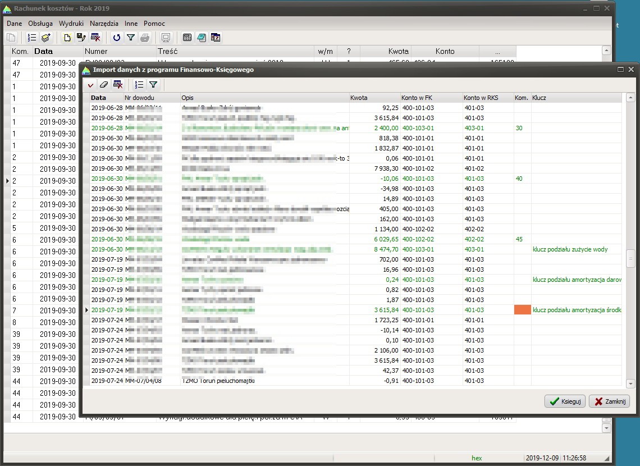
Task: Open the Wydruki menu
Action: pos(71,24)
